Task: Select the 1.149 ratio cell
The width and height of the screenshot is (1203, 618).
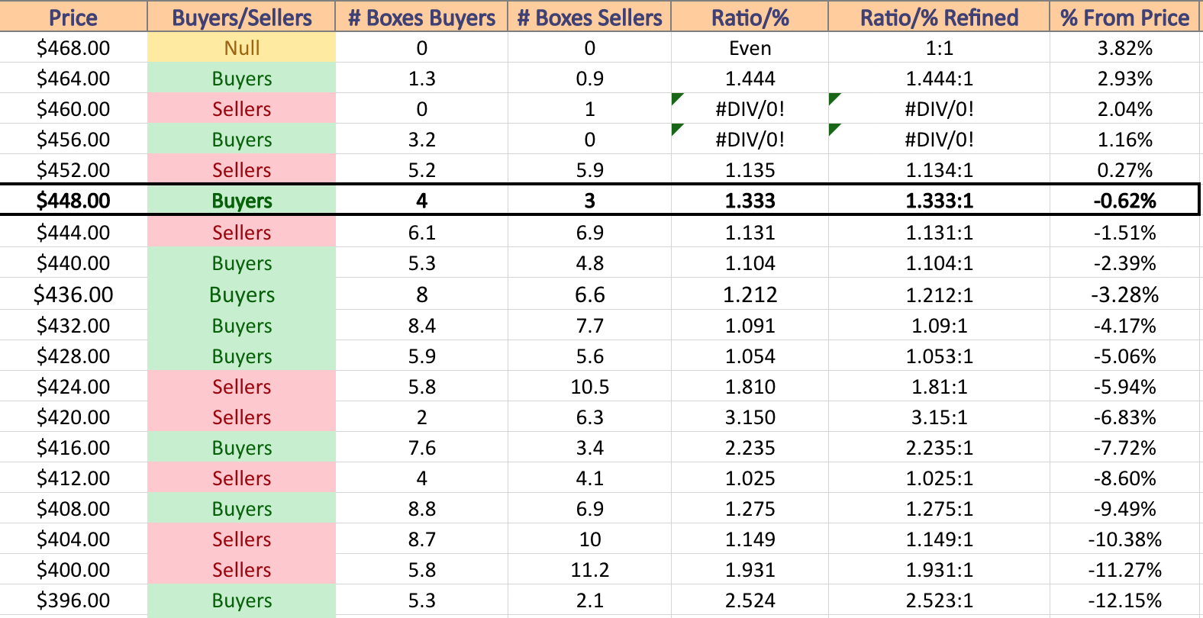Action: [x=750, y=539]
